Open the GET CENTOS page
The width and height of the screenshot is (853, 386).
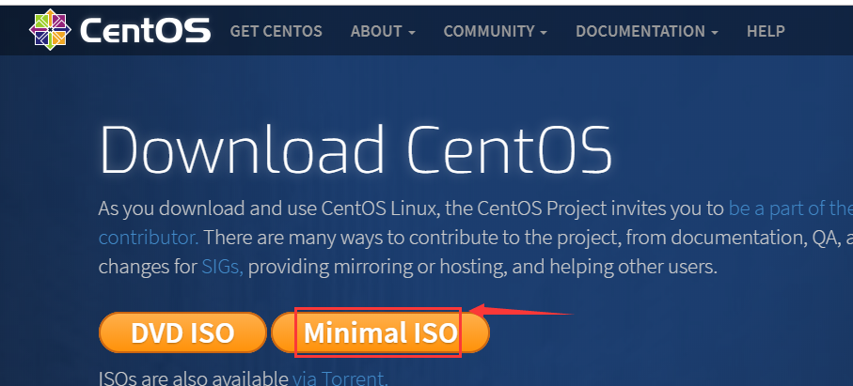click(x=276, y=32)
